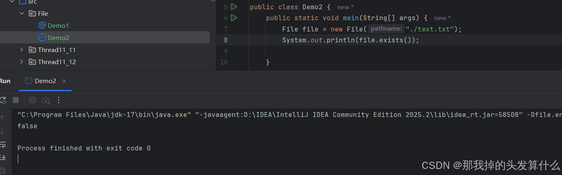Select the File package in project tree
562x175 pixels.
pyautogui.click(x=43, y=14)
